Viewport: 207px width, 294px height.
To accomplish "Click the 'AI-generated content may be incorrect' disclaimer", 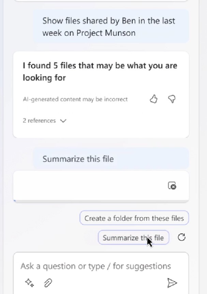I will click(75, 99).
